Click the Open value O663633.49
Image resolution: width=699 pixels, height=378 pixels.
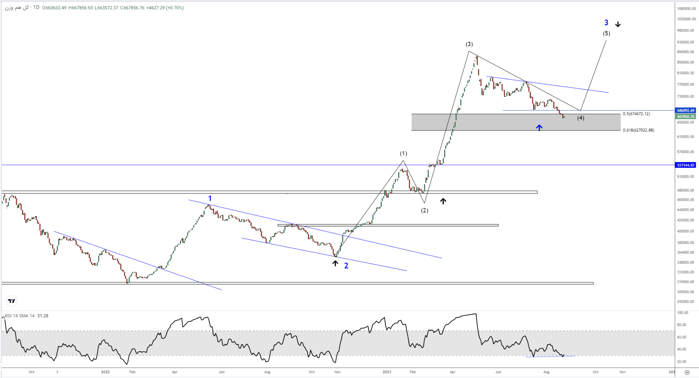pyautogui.click(x=54, y=8)
